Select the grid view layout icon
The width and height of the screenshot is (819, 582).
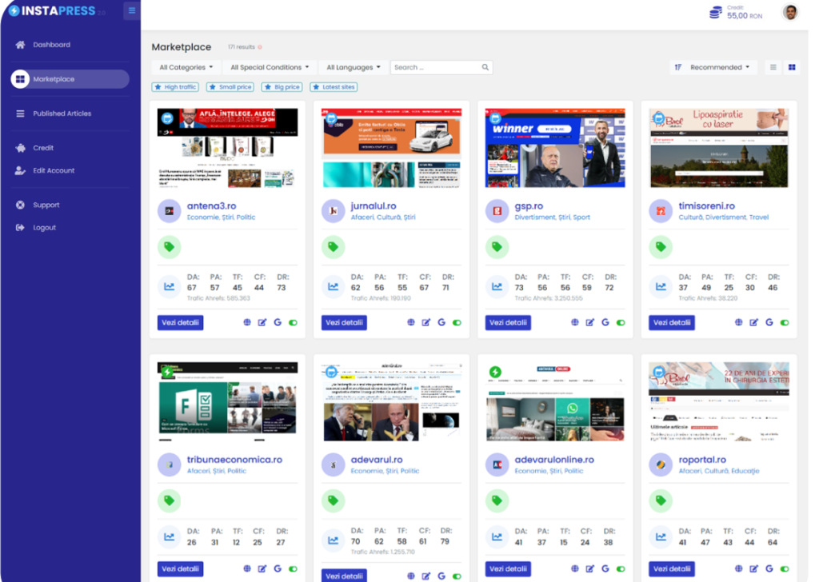pyautogui.click(x=792, y=67)
